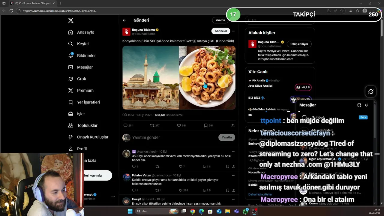Open the Mevlana museum photo
The height and width of the screenshot is (216, 384).
tap(151, 78)
